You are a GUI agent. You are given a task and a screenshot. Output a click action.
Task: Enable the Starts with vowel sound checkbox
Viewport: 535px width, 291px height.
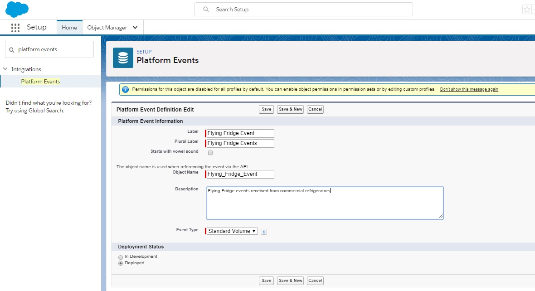210,153
